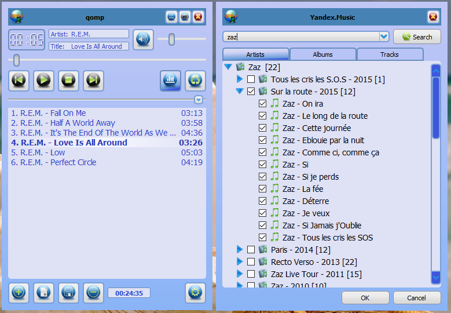The height and width of the screenshot is (313, 451).
Task: Click album icon for Sur la route
Action: [x=263, y=91]
